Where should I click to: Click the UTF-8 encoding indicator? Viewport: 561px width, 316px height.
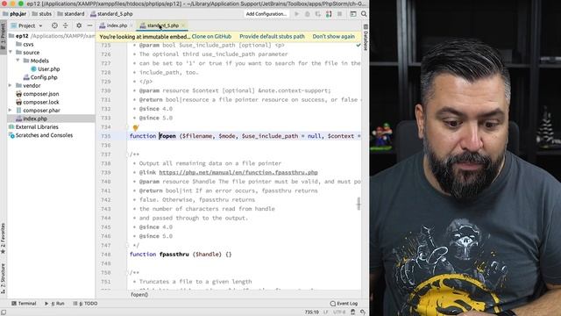(x=339, y=312)
